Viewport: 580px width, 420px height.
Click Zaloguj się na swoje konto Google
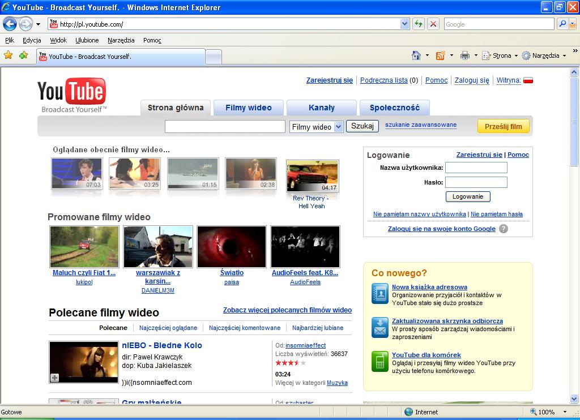tap(442, 229)
